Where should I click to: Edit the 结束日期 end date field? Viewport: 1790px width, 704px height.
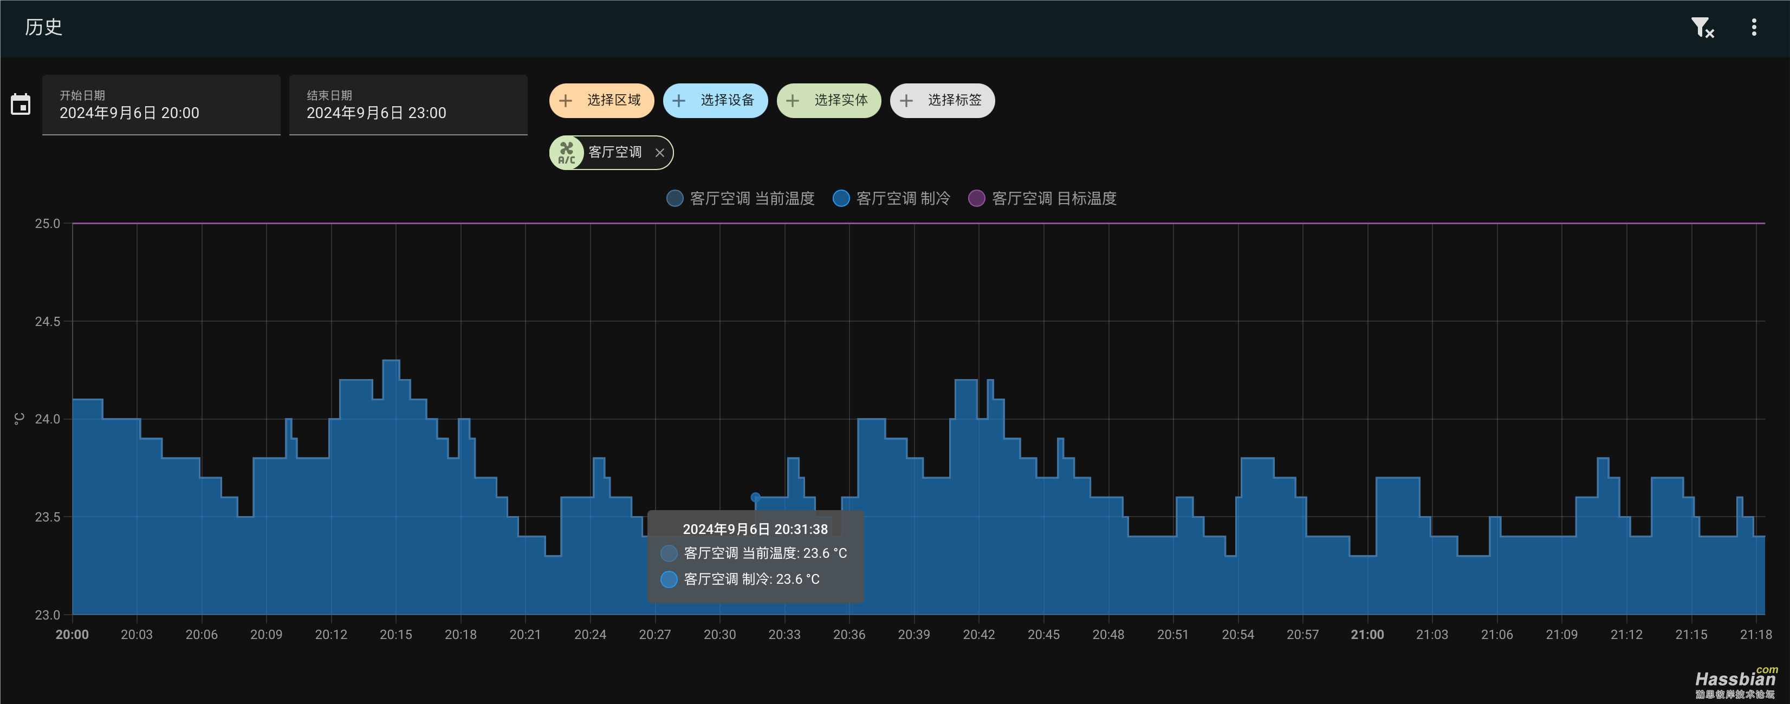408,105
